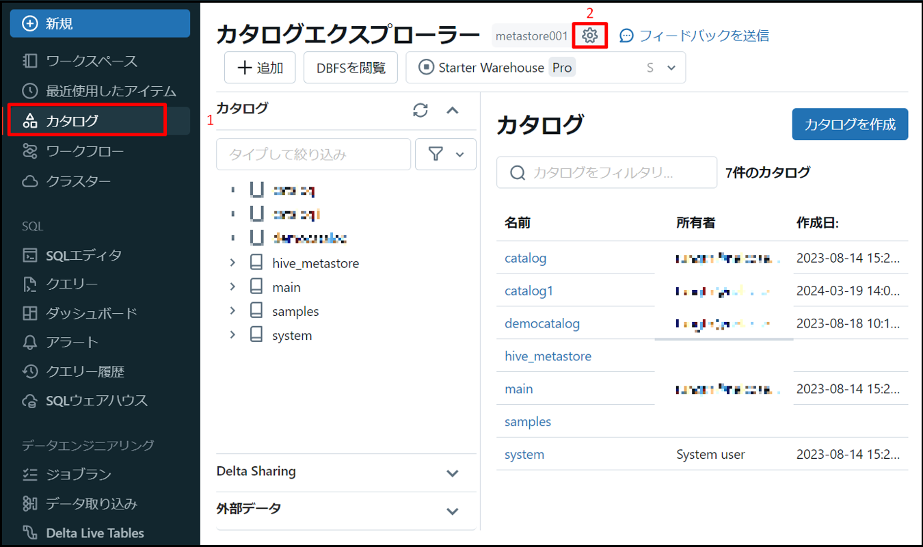Open SQLエディタ in the sidebar

pyautogui.click(x=83, y=255)
